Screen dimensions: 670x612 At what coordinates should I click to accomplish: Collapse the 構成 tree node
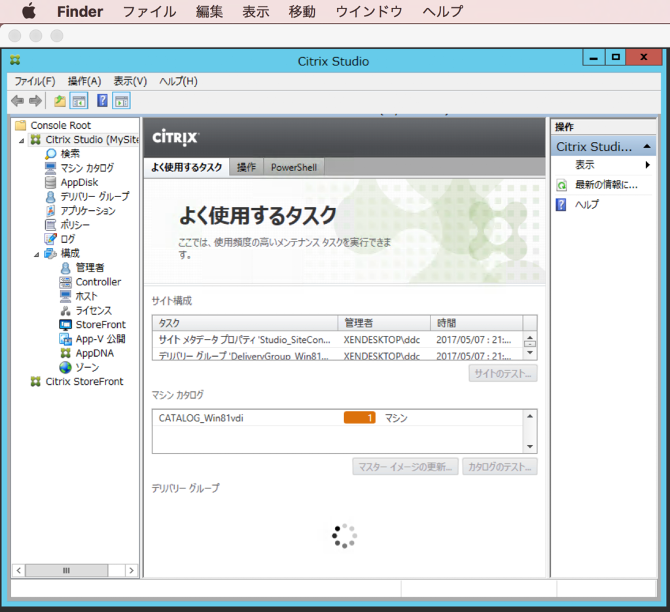click(x=37, y=255)
